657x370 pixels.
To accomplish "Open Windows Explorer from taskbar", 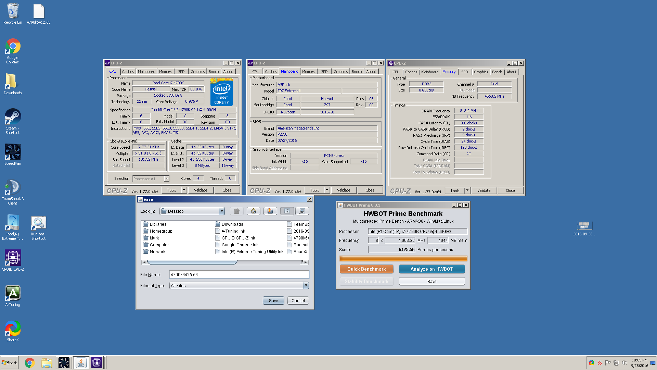I will [47, 363].
